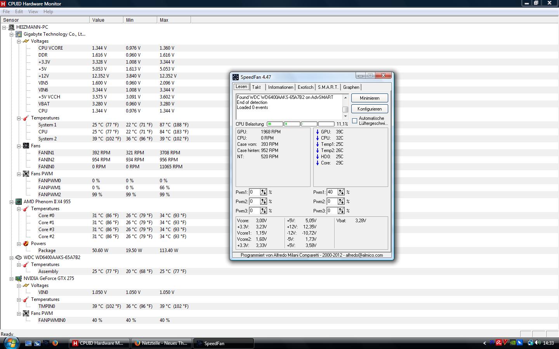Click the right Pwm1 field showing 40
Image resolution: width=559 pixels, height=349 pixels.
point(332,192)
